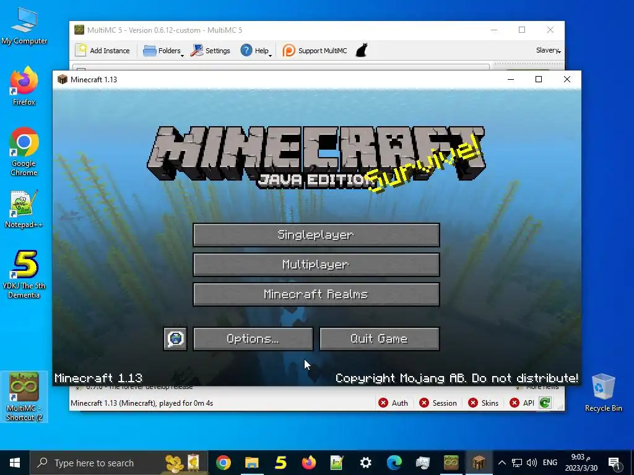Viewport: 634px width, 475px height.
Task: Select the Google Chrome desktop shortcut
Action: [24, 152]
